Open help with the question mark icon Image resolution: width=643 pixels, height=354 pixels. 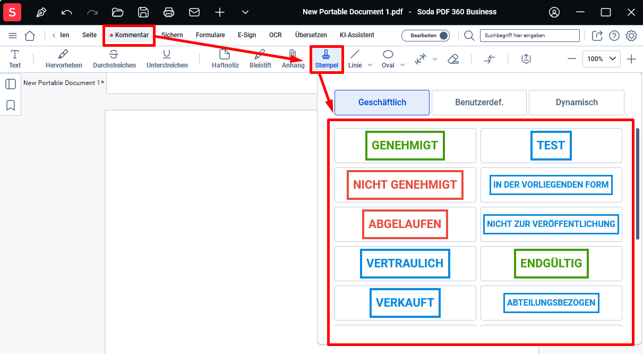pyautogui.click(x=614, y=36)
